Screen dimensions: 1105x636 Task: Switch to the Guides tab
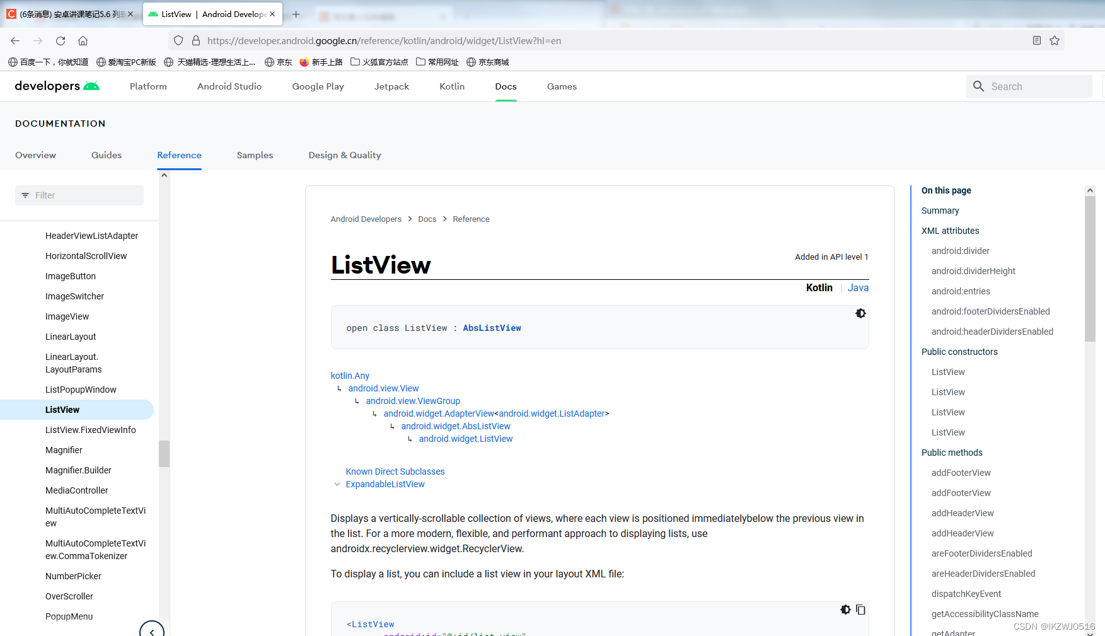[x=107, y=155]
